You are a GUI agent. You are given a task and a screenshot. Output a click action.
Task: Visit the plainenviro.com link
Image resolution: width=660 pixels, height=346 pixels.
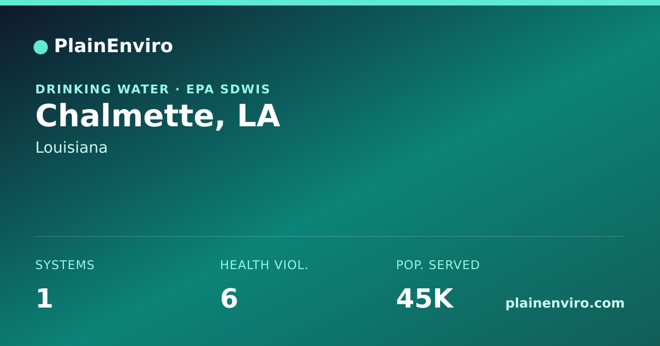(565, 303)
